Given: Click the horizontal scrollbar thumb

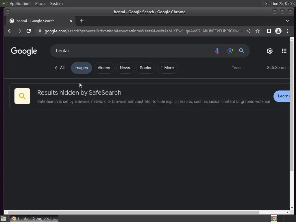Looking at the screenshot, I should click(x=133, y=212).
